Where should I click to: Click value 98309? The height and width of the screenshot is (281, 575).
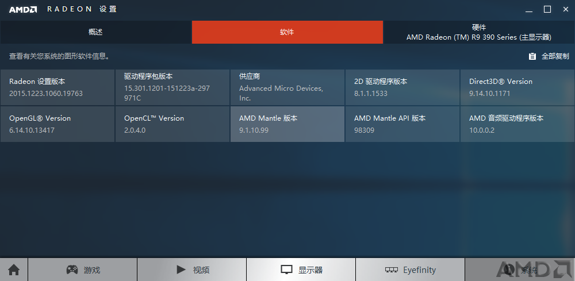tap(364, 130)
